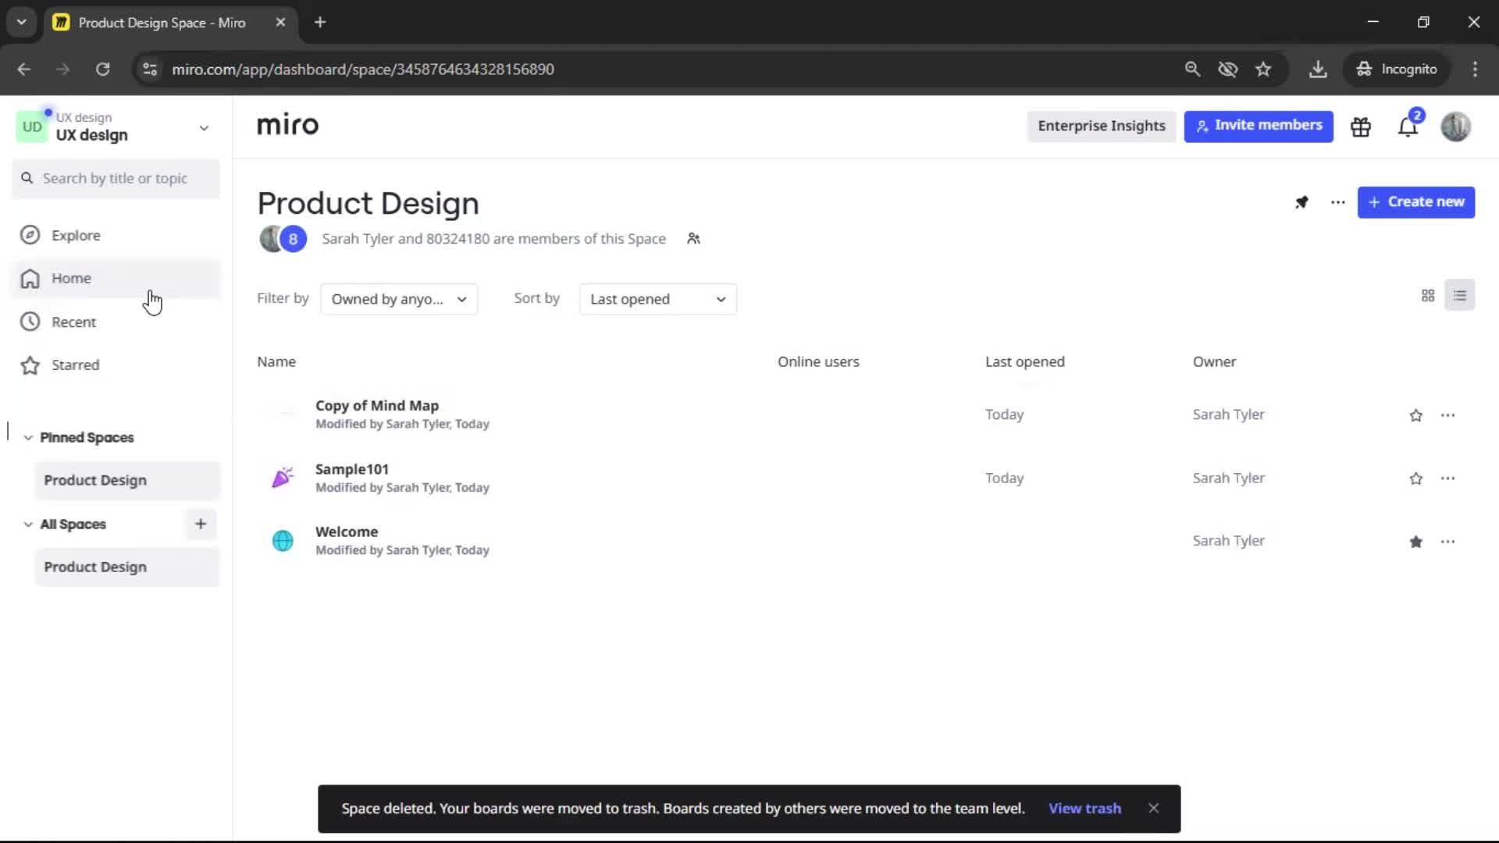Click the Name column header

[x=276, y=362]
